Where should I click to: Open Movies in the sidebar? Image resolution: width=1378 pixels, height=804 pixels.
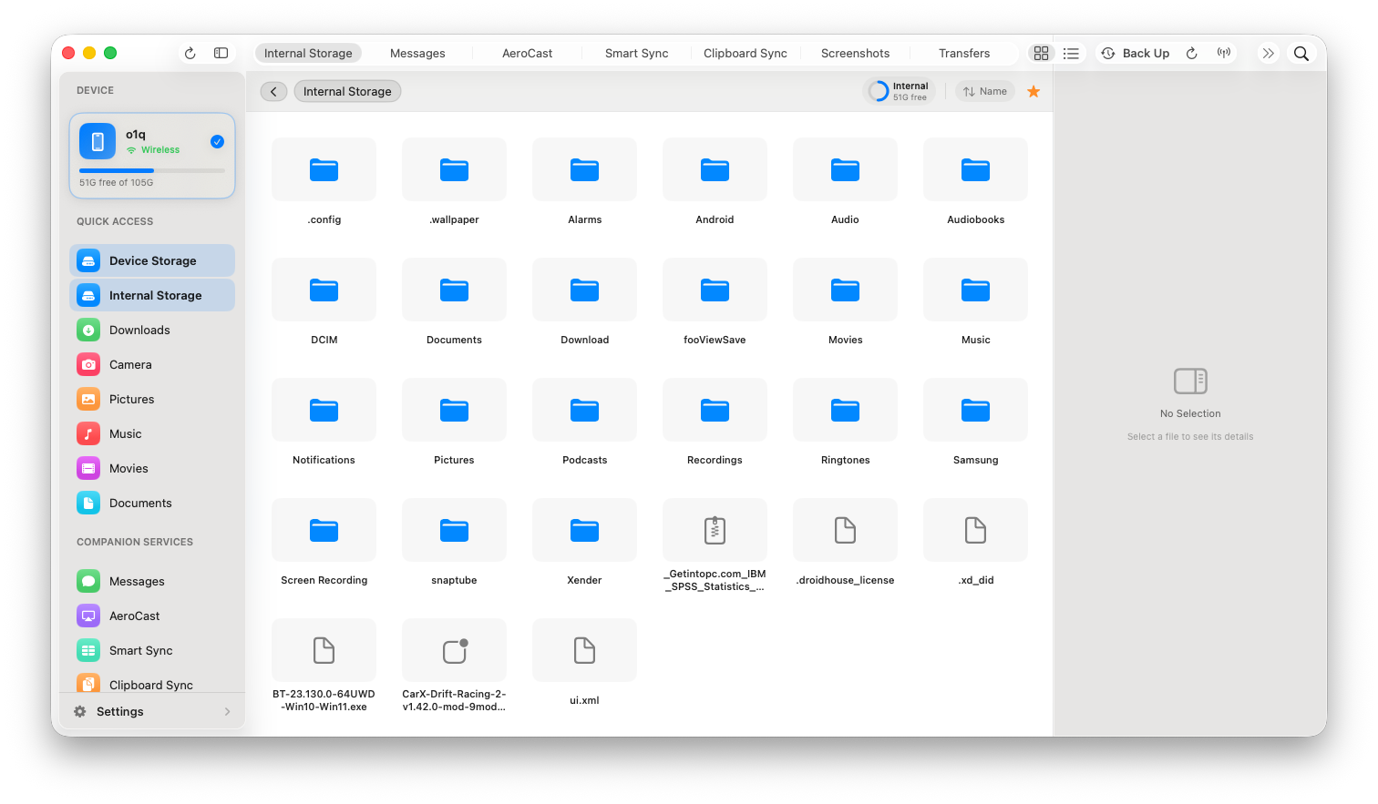tap(152, 468)
